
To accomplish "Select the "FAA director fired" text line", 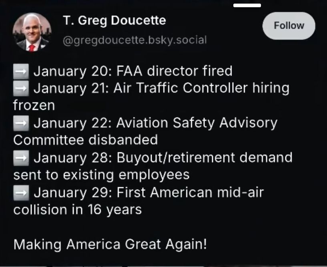I will point(174,71).
